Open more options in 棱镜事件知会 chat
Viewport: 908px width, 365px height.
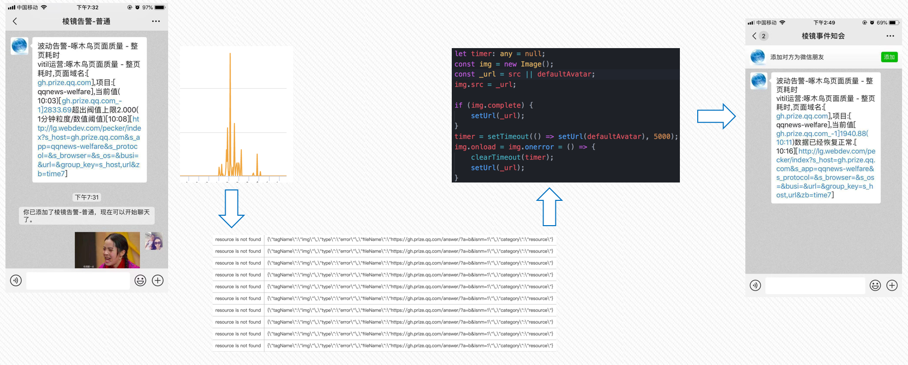pos(890,36)
